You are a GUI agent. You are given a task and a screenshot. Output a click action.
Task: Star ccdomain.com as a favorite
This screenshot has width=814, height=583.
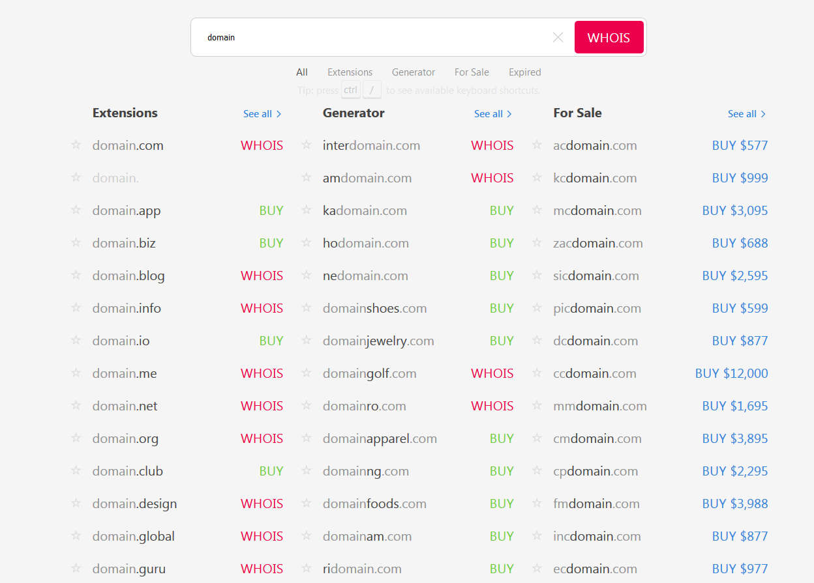[x=537, y=373]
